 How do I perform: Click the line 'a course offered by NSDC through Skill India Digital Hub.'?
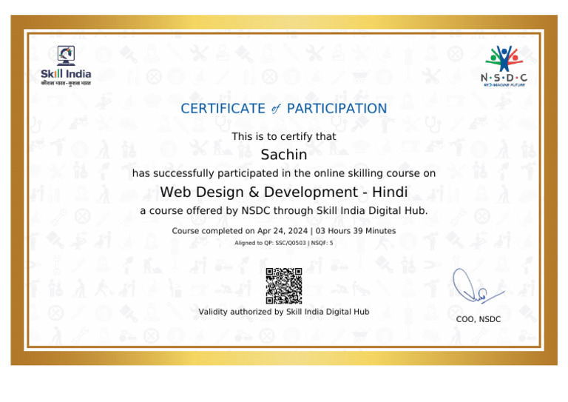(x=284, y=210)
